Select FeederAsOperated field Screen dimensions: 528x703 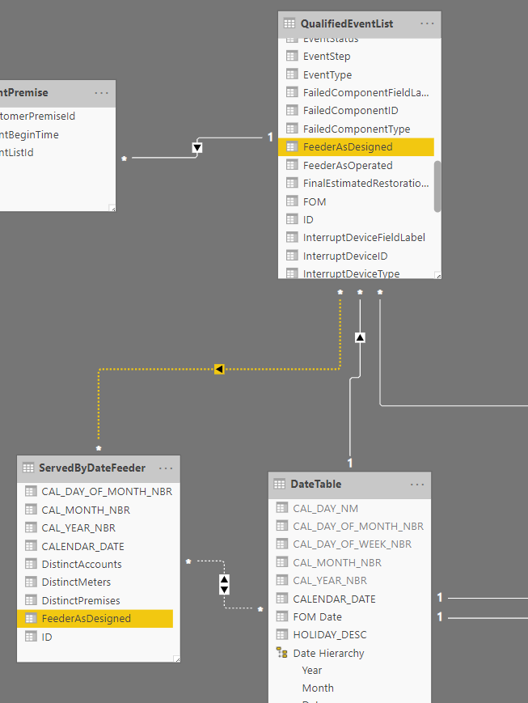pyautogui.click(x=348, y=166)
